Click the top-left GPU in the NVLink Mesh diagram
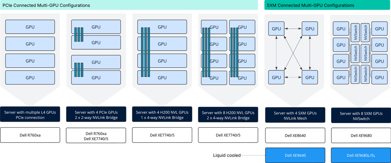Image resolution: width=391 pixels, height=163 pixels. coord(276,29)
